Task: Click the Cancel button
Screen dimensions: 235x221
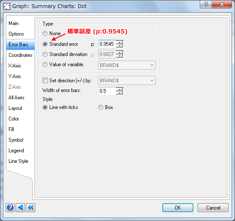Action: (x=213, y=208)
